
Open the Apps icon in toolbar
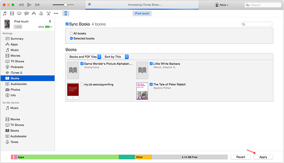point(34,14)
